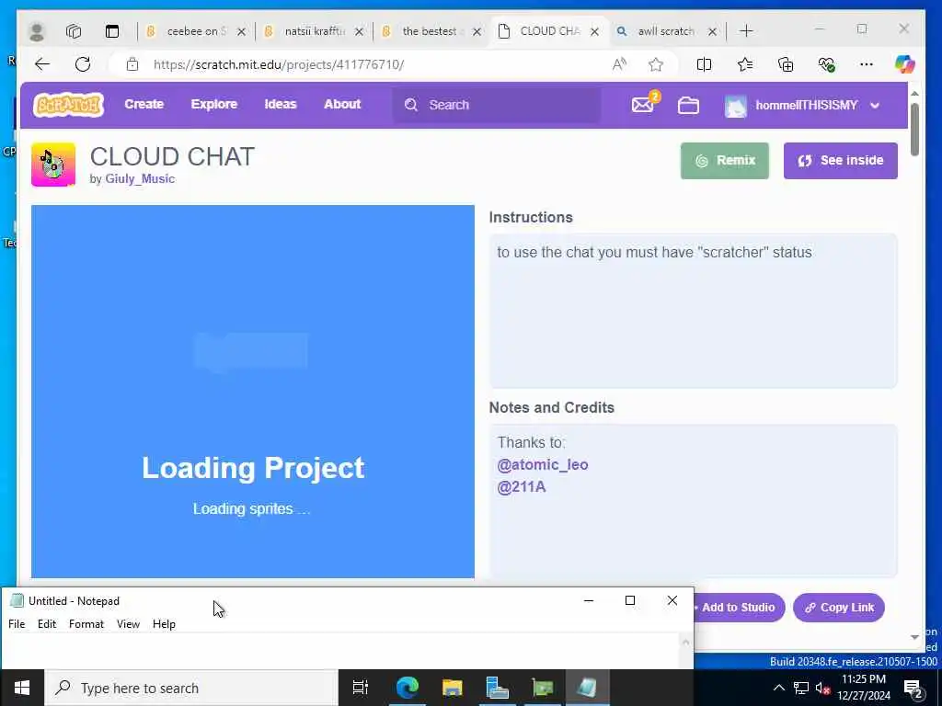Screen dimensions: 942x706
Task: Open About in Scratch navigation
Action: 342,105
